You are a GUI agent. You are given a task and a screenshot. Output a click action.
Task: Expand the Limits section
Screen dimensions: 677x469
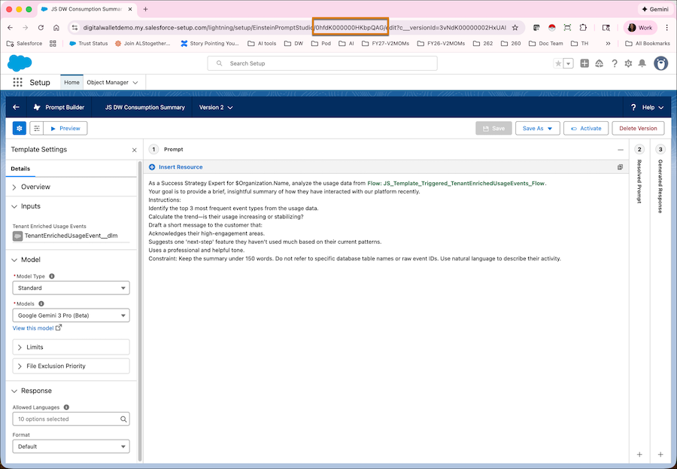71,347
